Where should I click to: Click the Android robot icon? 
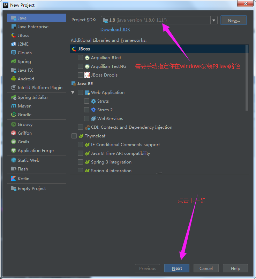[14, 79]
